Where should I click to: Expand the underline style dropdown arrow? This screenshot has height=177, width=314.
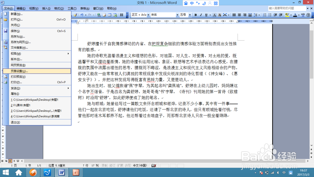tap(210, 15)
